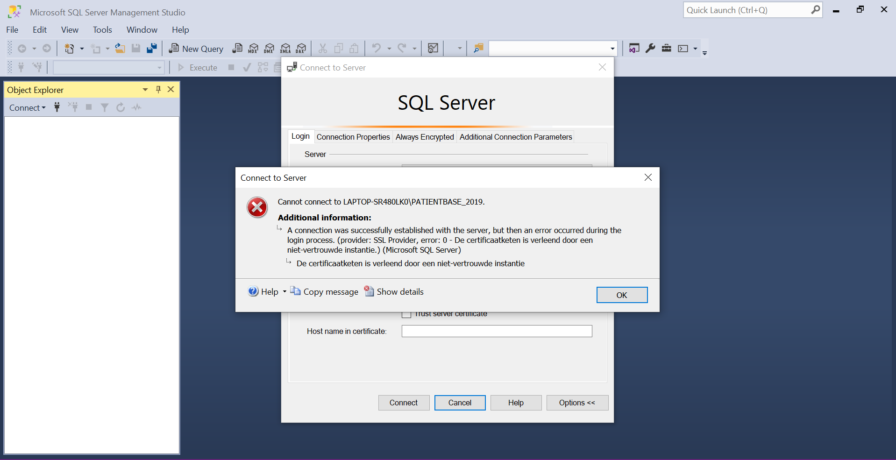Switch to Connection Properties tab
Viewport: 896px width, 460px height.
click(x=353, y=137)
